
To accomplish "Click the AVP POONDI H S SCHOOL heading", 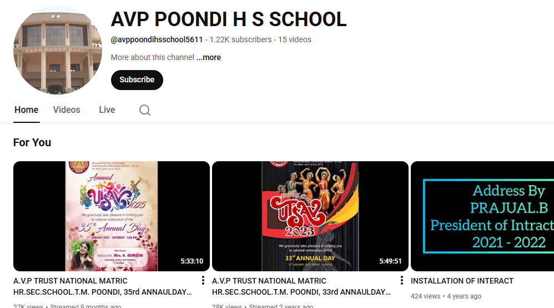I will tap(229, 19).
